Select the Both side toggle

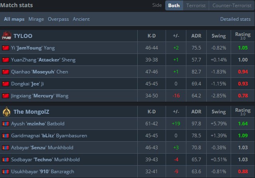pyautogui.click(x=174, y=6)
